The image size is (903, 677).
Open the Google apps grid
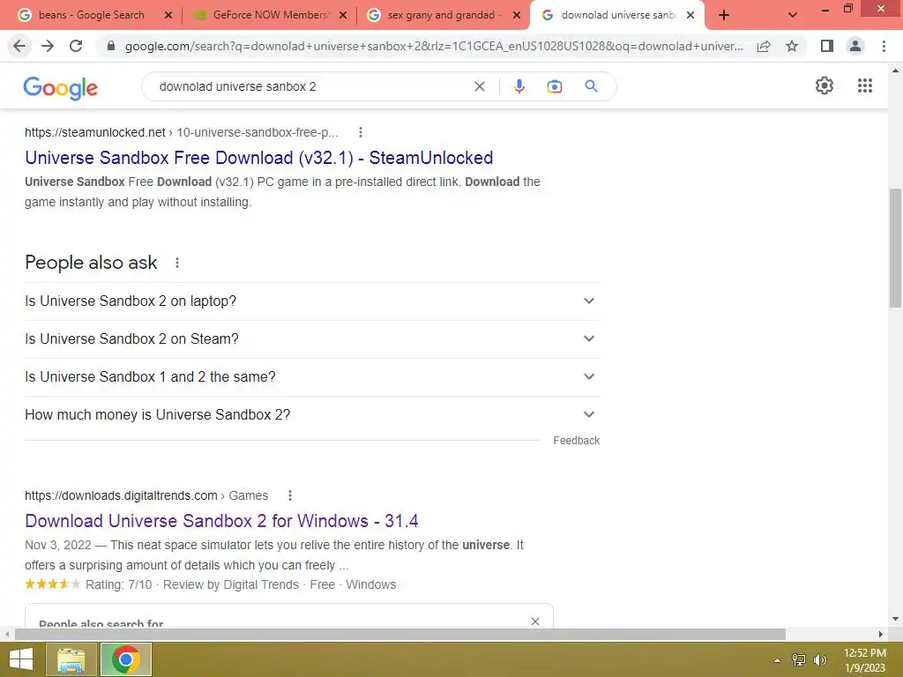pos(864,86)
